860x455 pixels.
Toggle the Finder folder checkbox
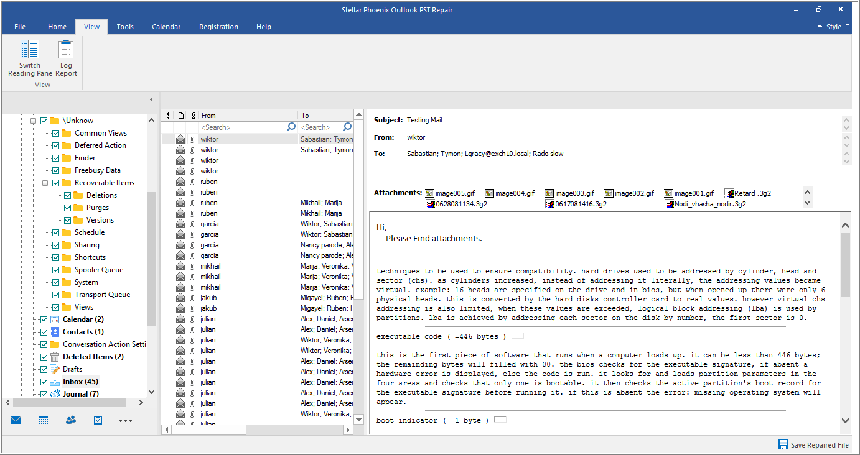pyautogui.click(x=56, y=158)
